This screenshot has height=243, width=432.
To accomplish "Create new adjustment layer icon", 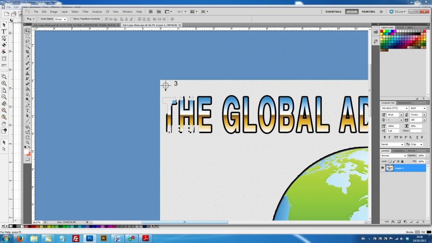I will [x=405, y=221].
